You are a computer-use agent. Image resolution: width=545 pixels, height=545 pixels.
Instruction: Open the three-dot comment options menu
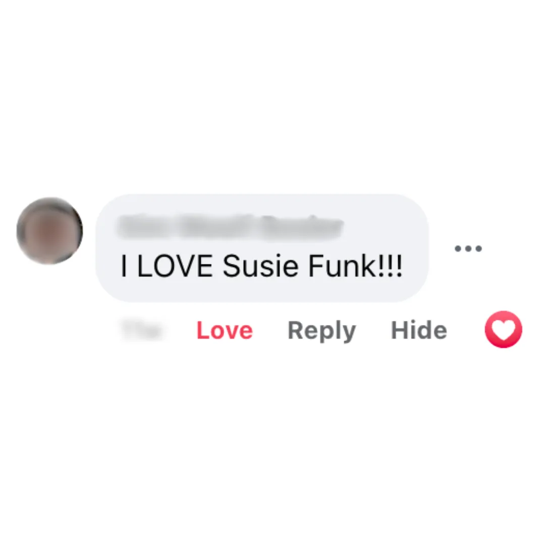tap(468, 248)
